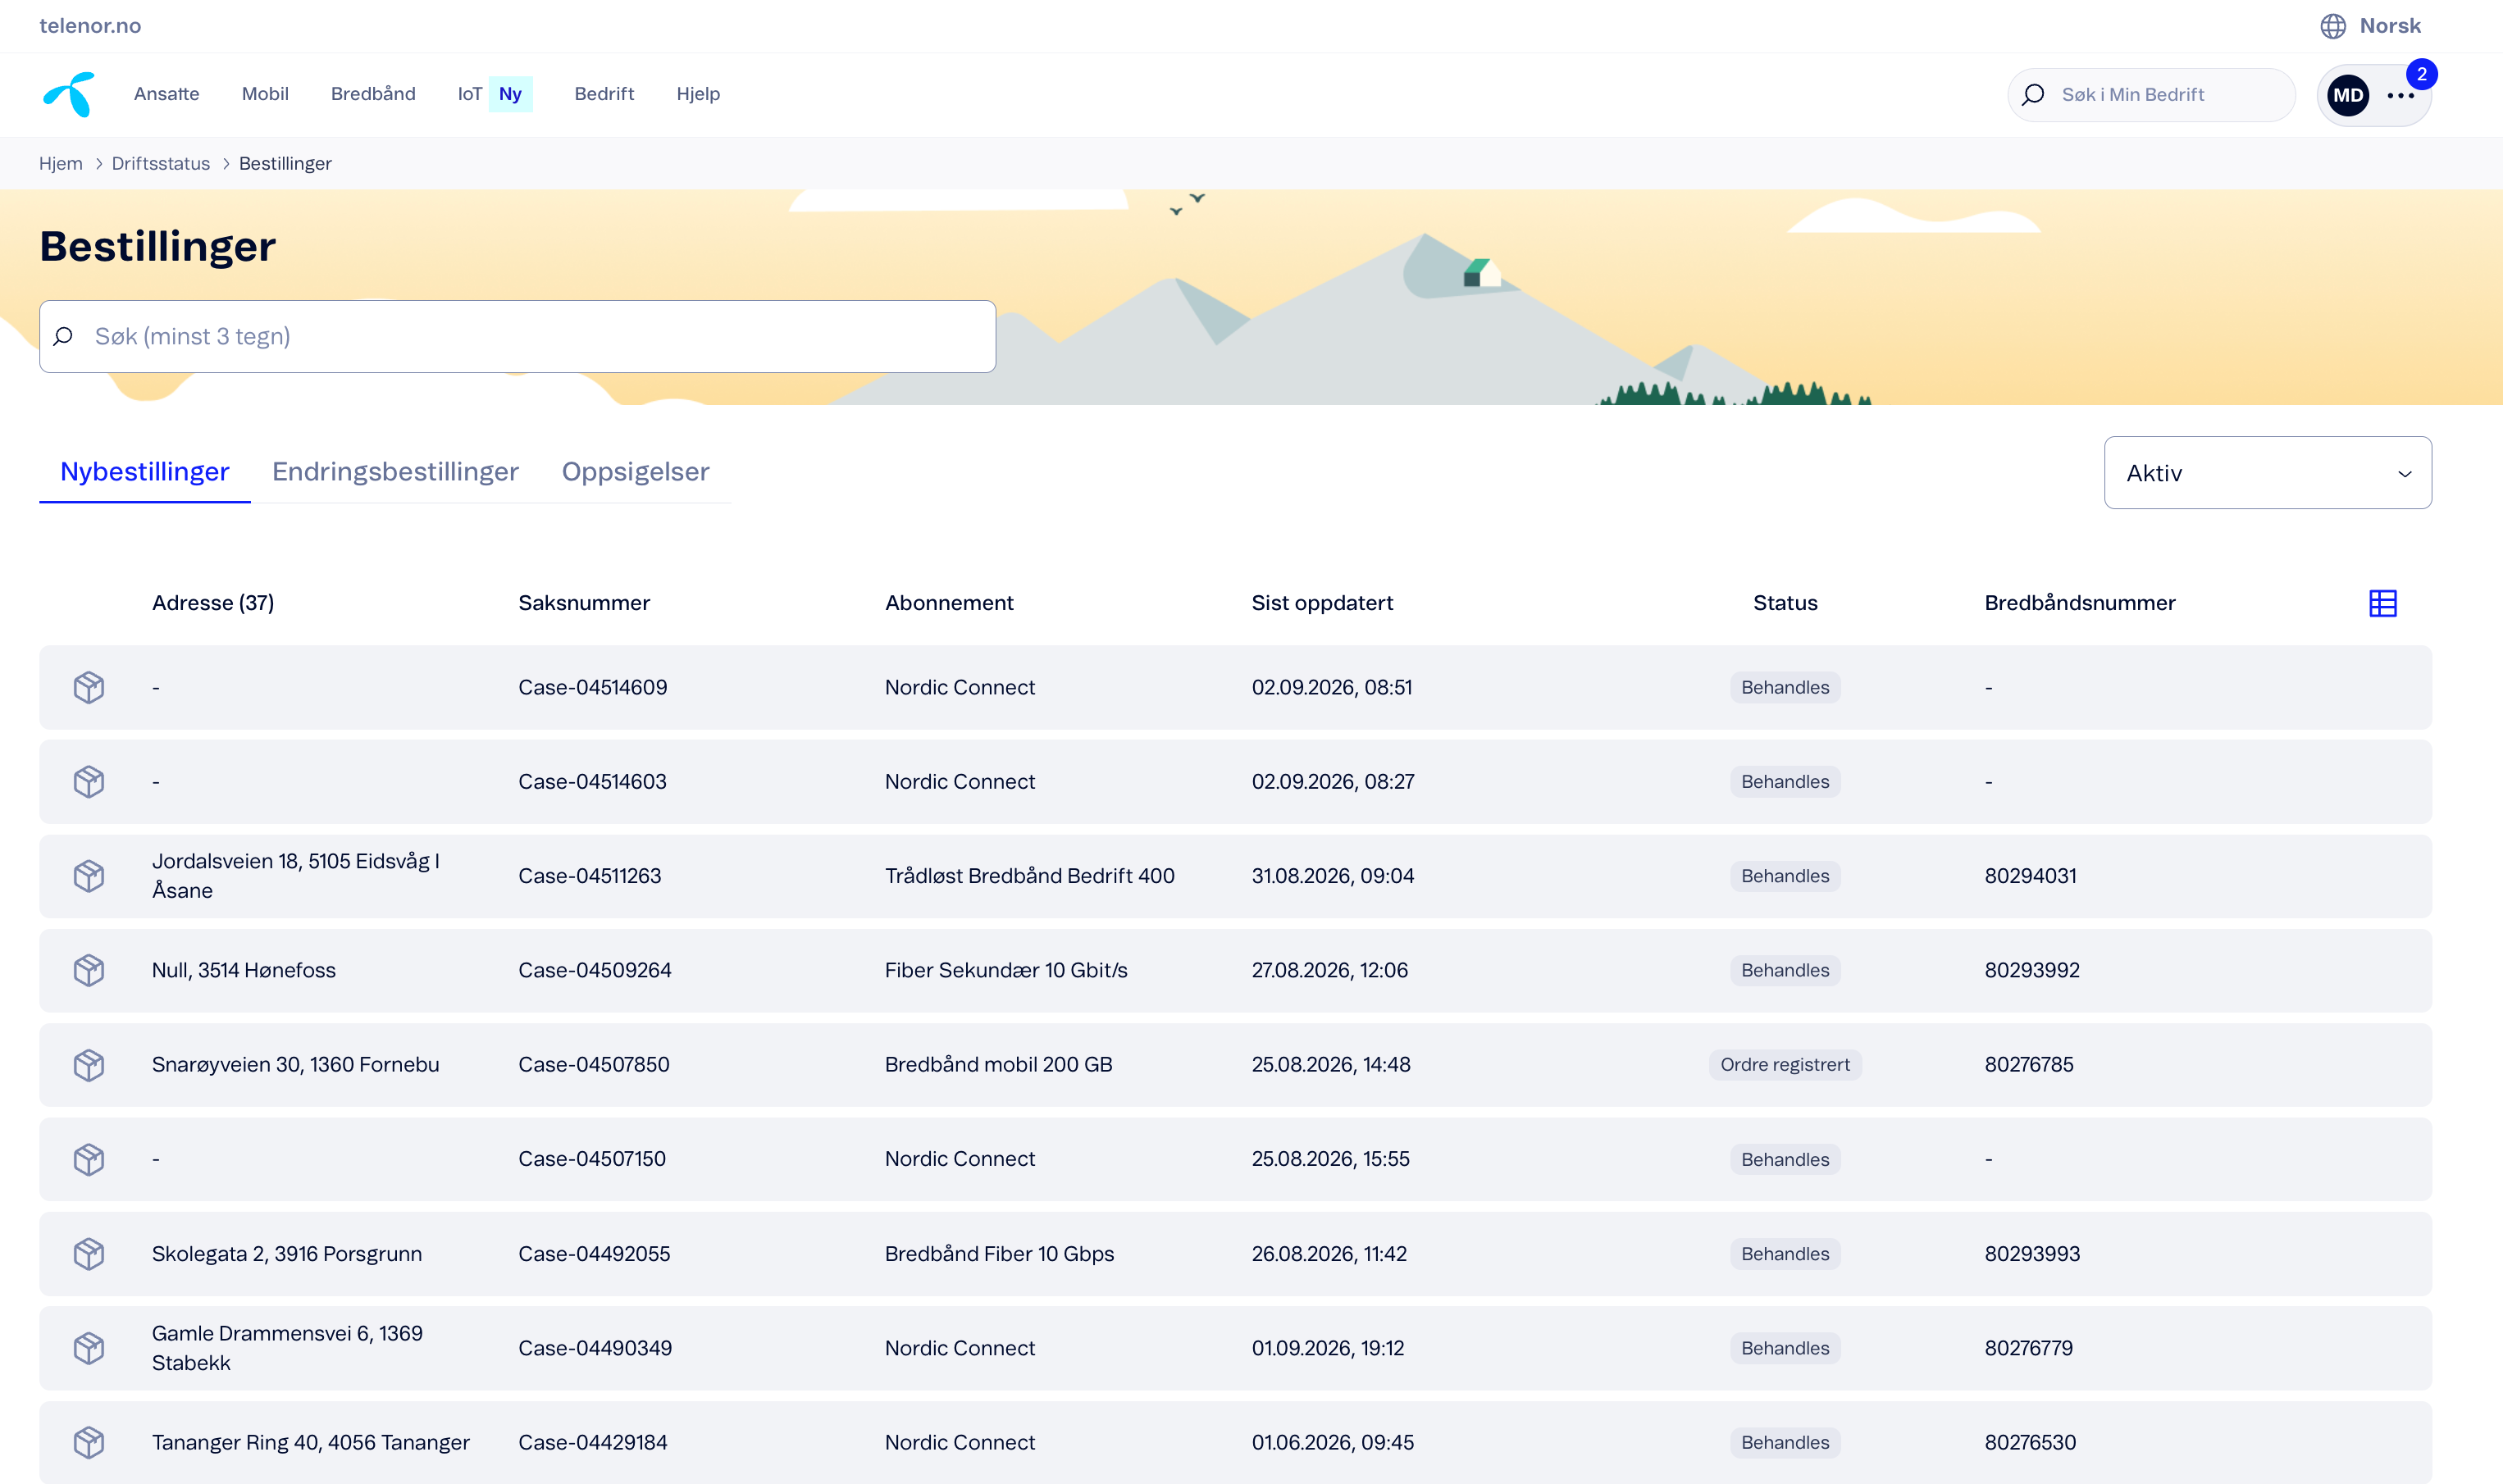Screen dimensions: 2503x1484
Task: Focus the Søk i Min Bedrift field
Action: 2151,95
